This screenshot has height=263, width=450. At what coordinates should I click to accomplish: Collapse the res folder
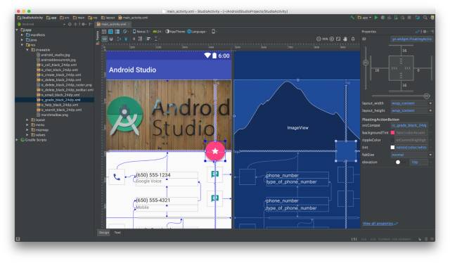point(22,45)
